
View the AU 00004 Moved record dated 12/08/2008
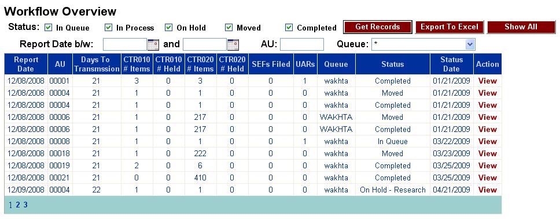click(x=488, y=93)
